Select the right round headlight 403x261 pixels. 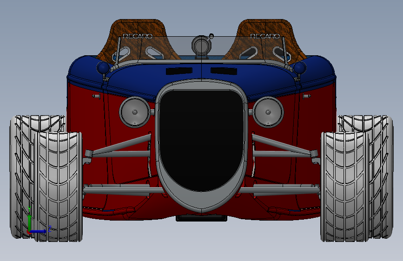tap(268, 112)
